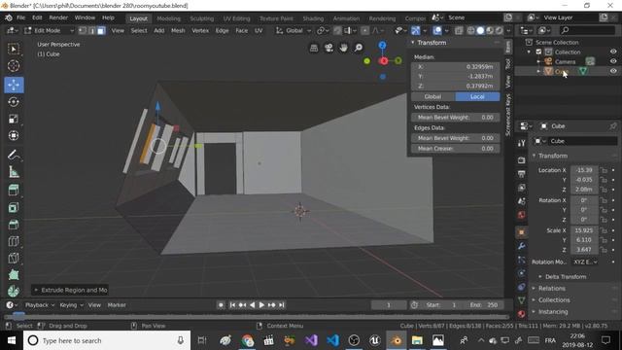This screenshot has width=622, height=350.
Task: Switch median space to Global
Action: pyautogui.click(x=432, y=96)
